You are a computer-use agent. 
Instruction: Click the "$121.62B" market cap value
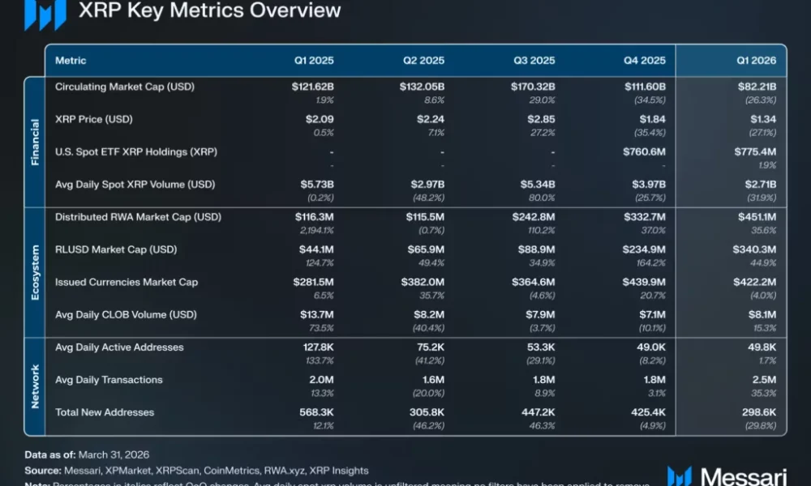[x=312, y=87]
